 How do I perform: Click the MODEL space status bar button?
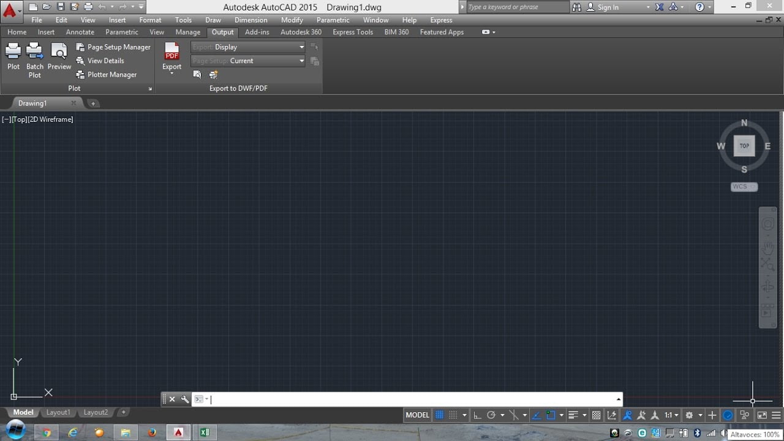pyautogui.click(x=418, y=415)
